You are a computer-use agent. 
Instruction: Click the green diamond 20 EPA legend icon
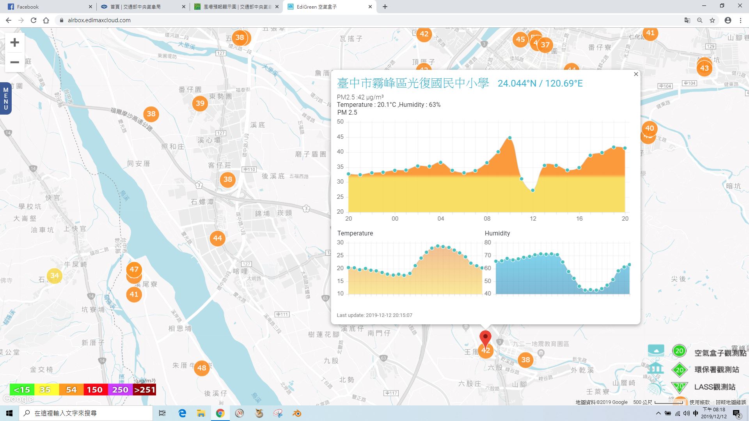[679, 370]
